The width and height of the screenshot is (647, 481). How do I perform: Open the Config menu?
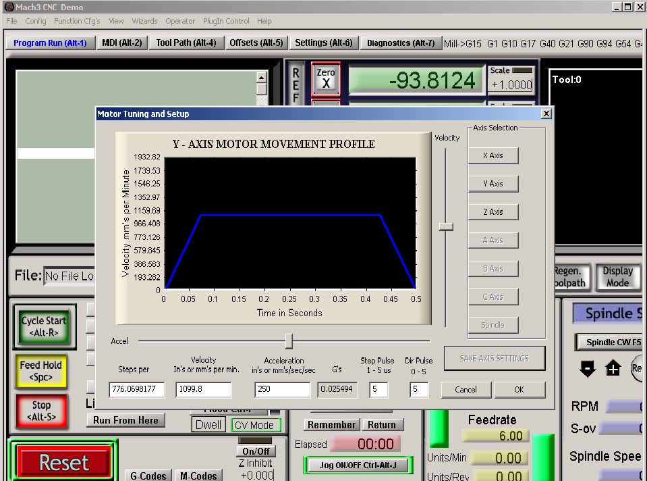pyautogui.click(x=36, y=21)
